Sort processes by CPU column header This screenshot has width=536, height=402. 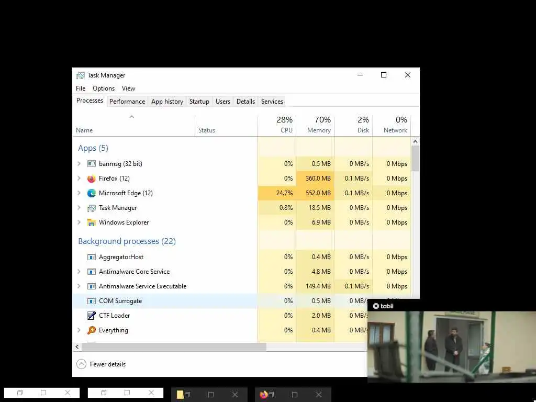tap(277, 125)
